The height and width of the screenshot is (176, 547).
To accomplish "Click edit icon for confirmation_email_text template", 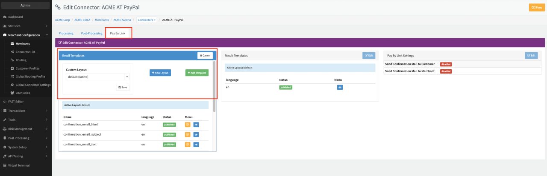I will pos(188,145).
